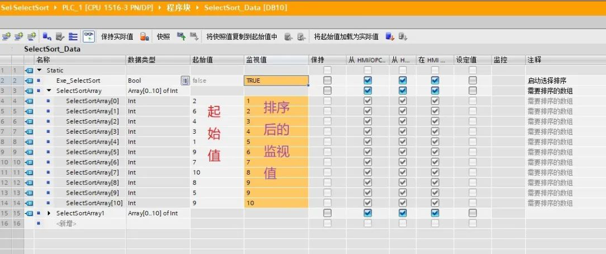This screenshot has height=254, width=606.
Task: Click monitor value 10 of SelectSortArray[10]
Action: pyautogui.click(x=276, y=203)
